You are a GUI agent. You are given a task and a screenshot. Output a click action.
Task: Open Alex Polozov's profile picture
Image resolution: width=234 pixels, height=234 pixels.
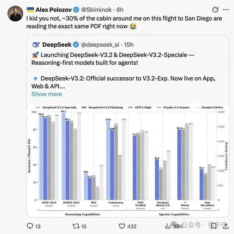tap(15, 13)
